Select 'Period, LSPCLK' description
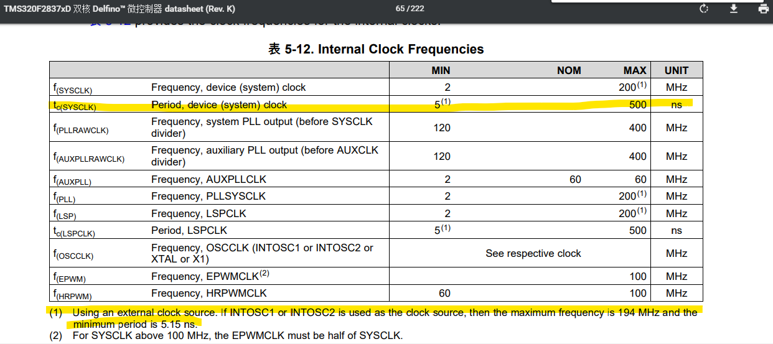 [x=189, y=230]
